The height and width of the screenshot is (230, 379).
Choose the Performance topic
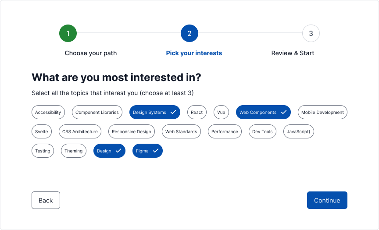point(225,131)
